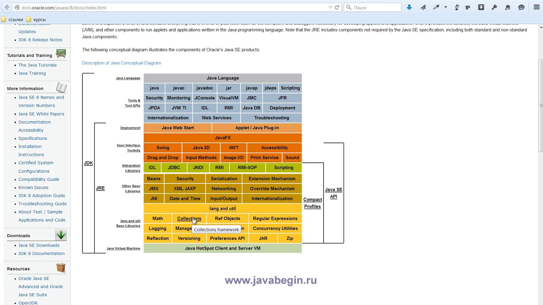This screenshot has height=305, width=543.
Task: Click the Networking diagram cell
Action: (x=224, y=189)
